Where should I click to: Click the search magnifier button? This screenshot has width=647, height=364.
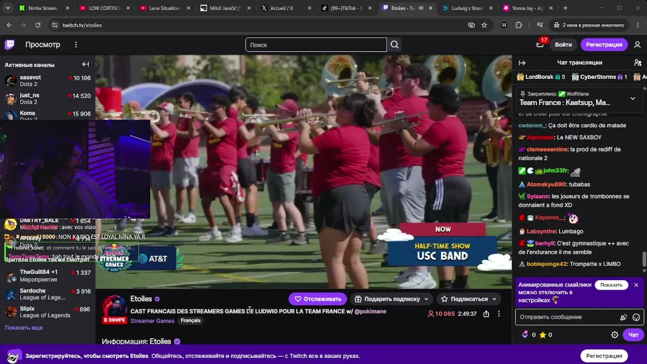tap(395, 44)
